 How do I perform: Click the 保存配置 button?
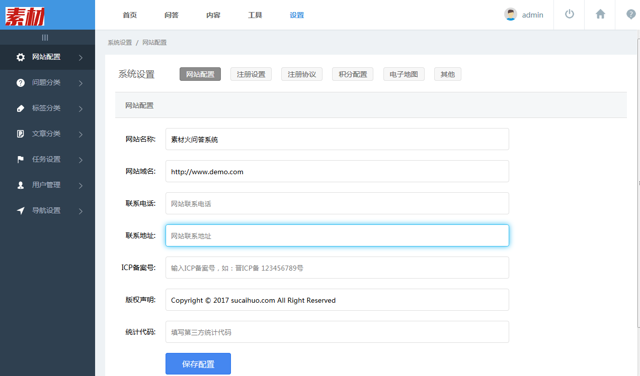click(x=198, y=364)
